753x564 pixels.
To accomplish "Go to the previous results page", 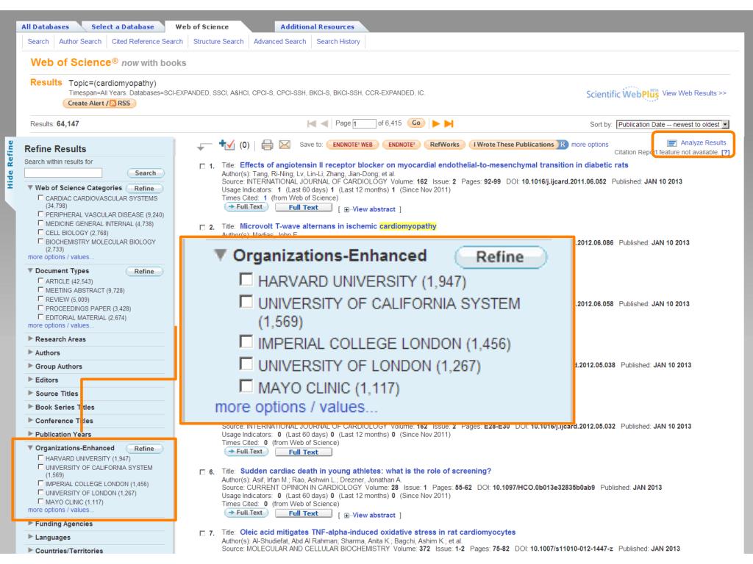I will [324, 123].
